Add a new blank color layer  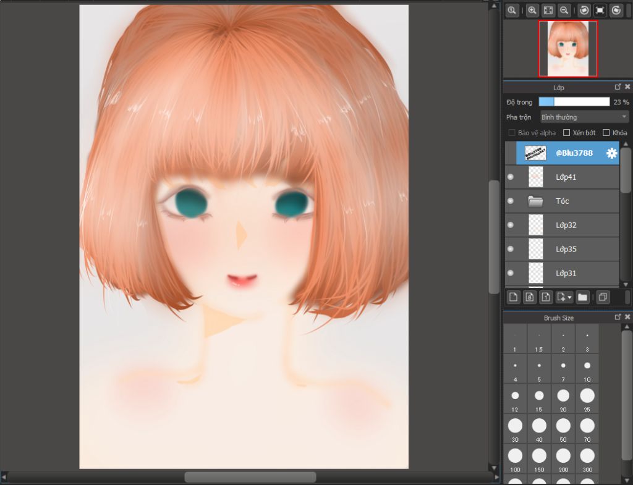click(x=513, y=297)
